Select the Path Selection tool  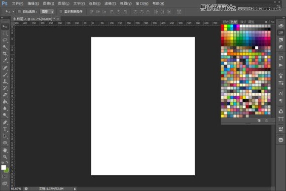(5, 136)
